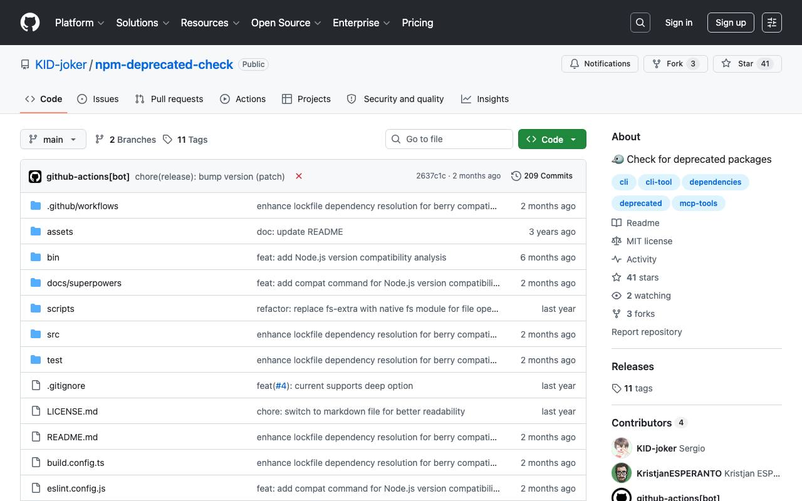Image resolution: width=802 pixels, height=501 pixels.
Task: Click the .gitignore file icon
Action: (x=36, y=386)
